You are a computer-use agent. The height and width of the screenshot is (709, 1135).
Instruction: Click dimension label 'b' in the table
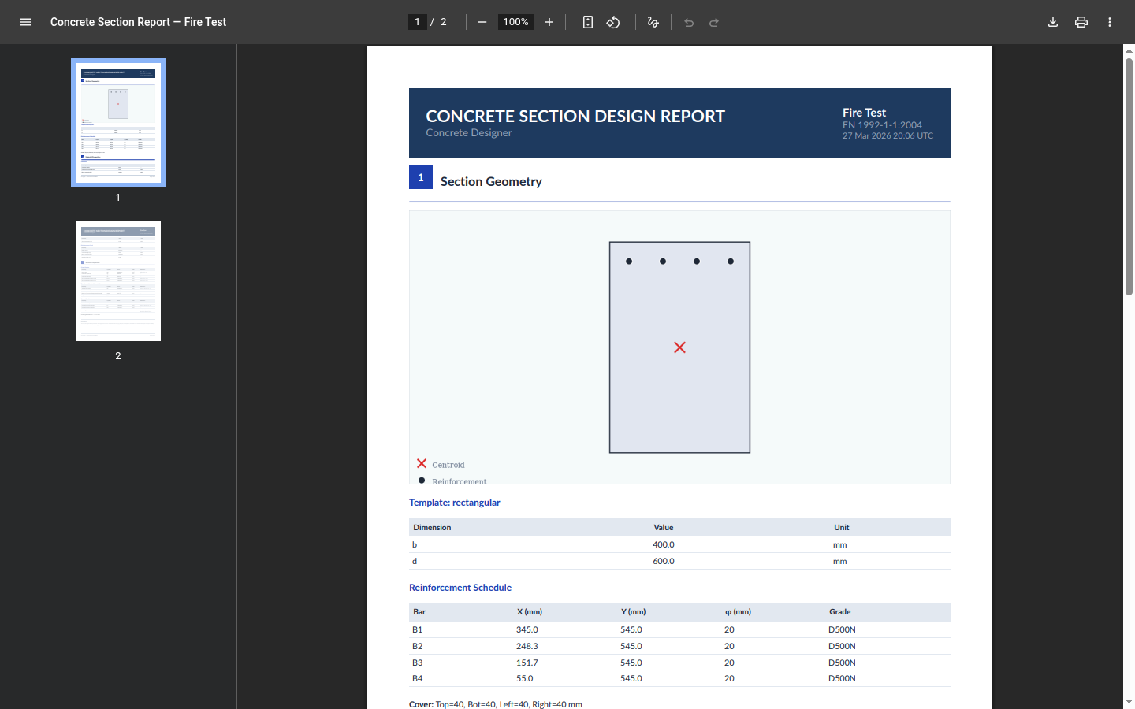tap(415, 544)
